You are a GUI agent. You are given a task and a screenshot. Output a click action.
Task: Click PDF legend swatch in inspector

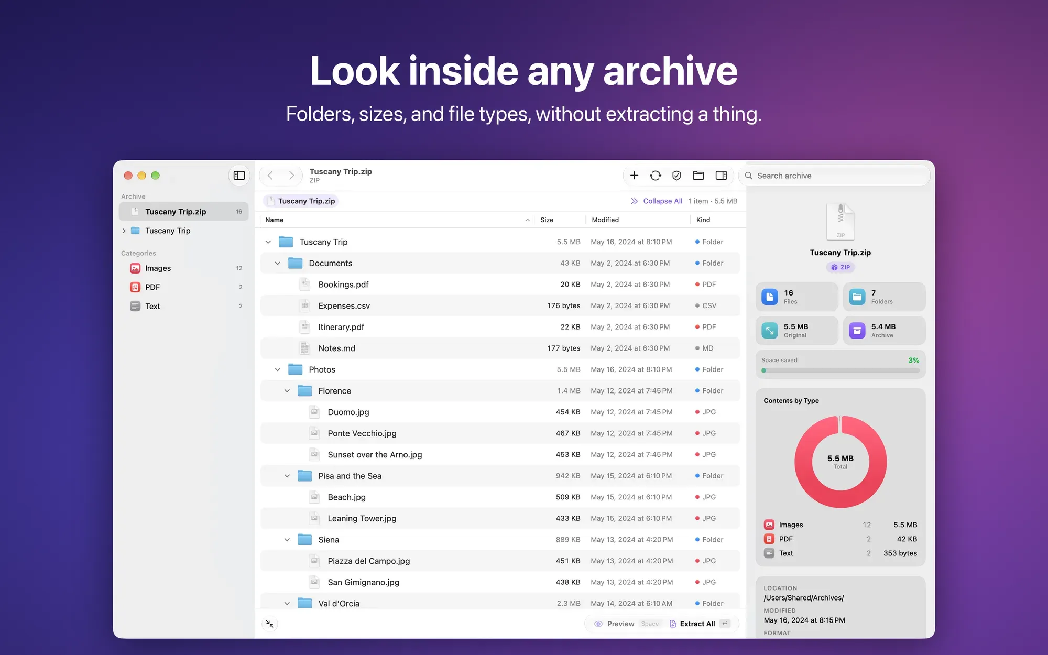point(769,539)
